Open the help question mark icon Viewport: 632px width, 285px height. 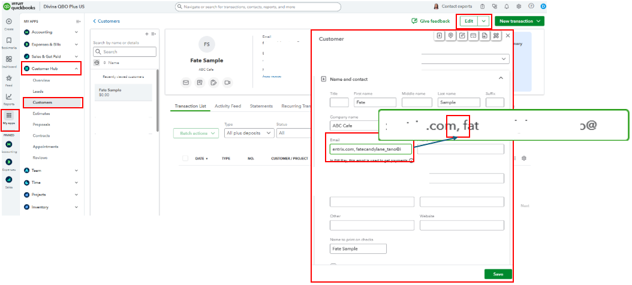(531, 7)
